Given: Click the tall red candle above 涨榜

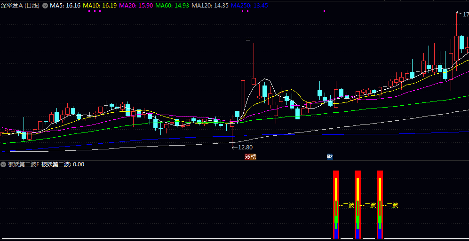Looking at the screenshot, I should 243,100.
